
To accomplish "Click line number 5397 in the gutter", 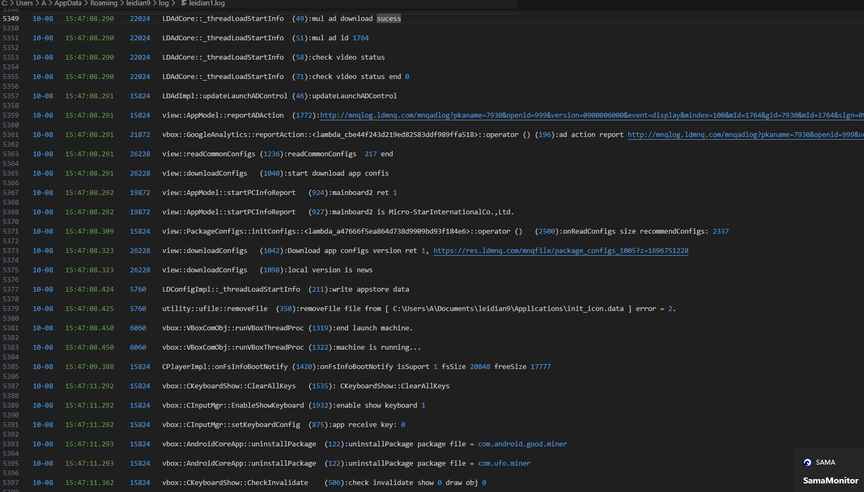I will pos(11,483).
